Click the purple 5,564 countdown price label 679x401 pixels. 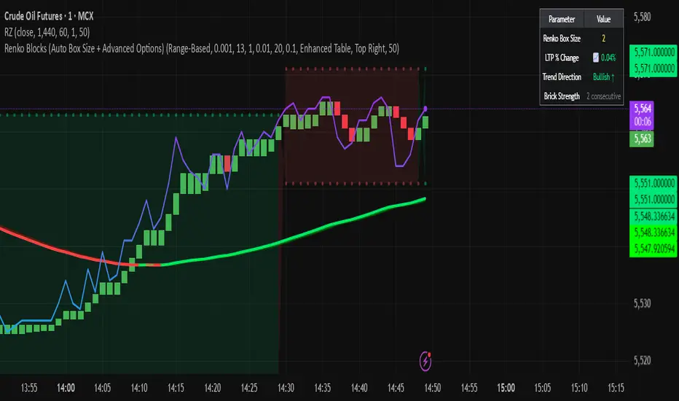(643, 115)
